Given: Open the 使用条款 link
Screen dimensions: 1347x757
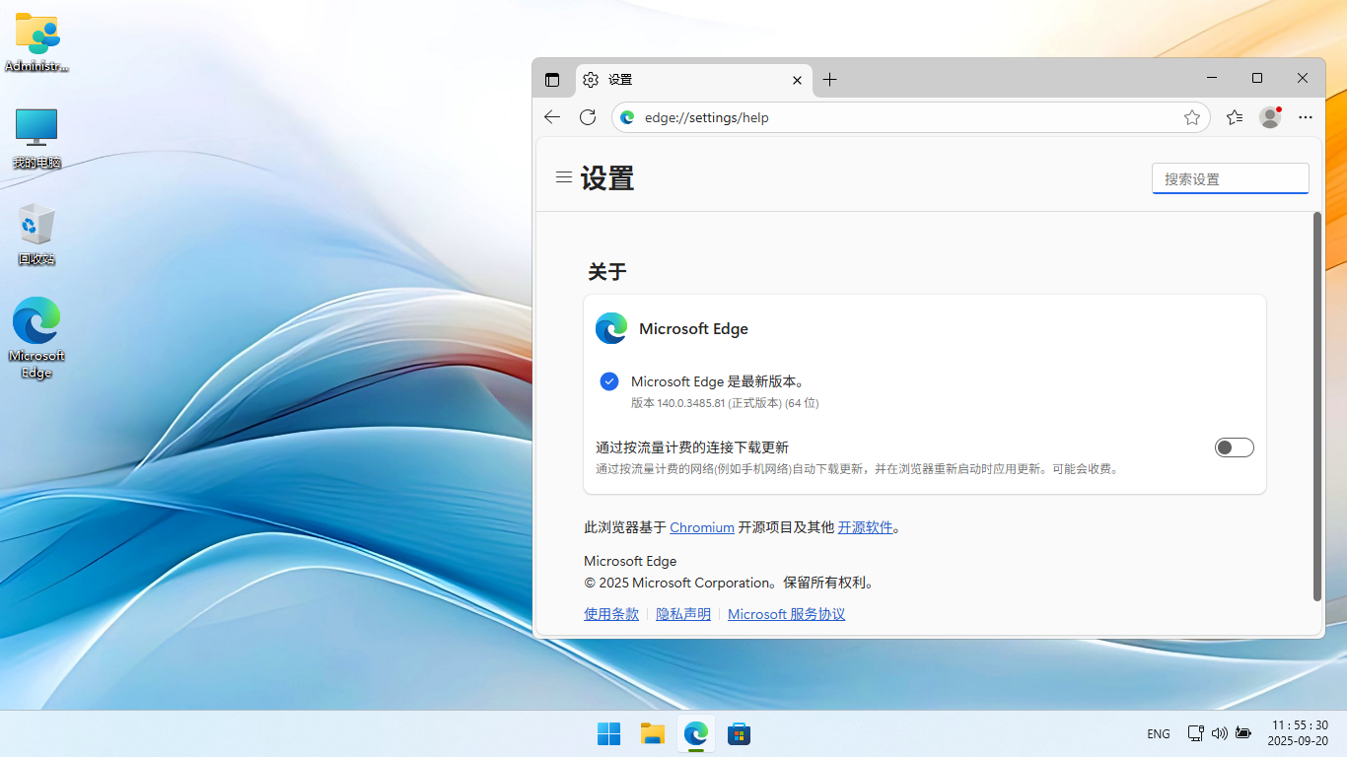Looking at the screenshot, I should (x=611, y=614).
